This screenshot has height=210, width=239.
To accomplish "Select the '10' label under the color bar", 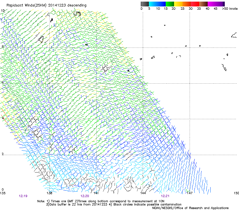I will point(158,9).
